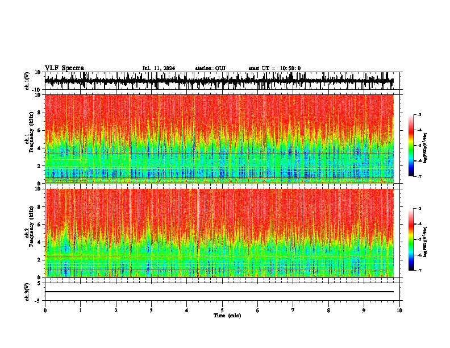Click the ch.2 Frequency (kHz) axis label
The height and width of the screenshot is (348, 450).
point(31,226)
